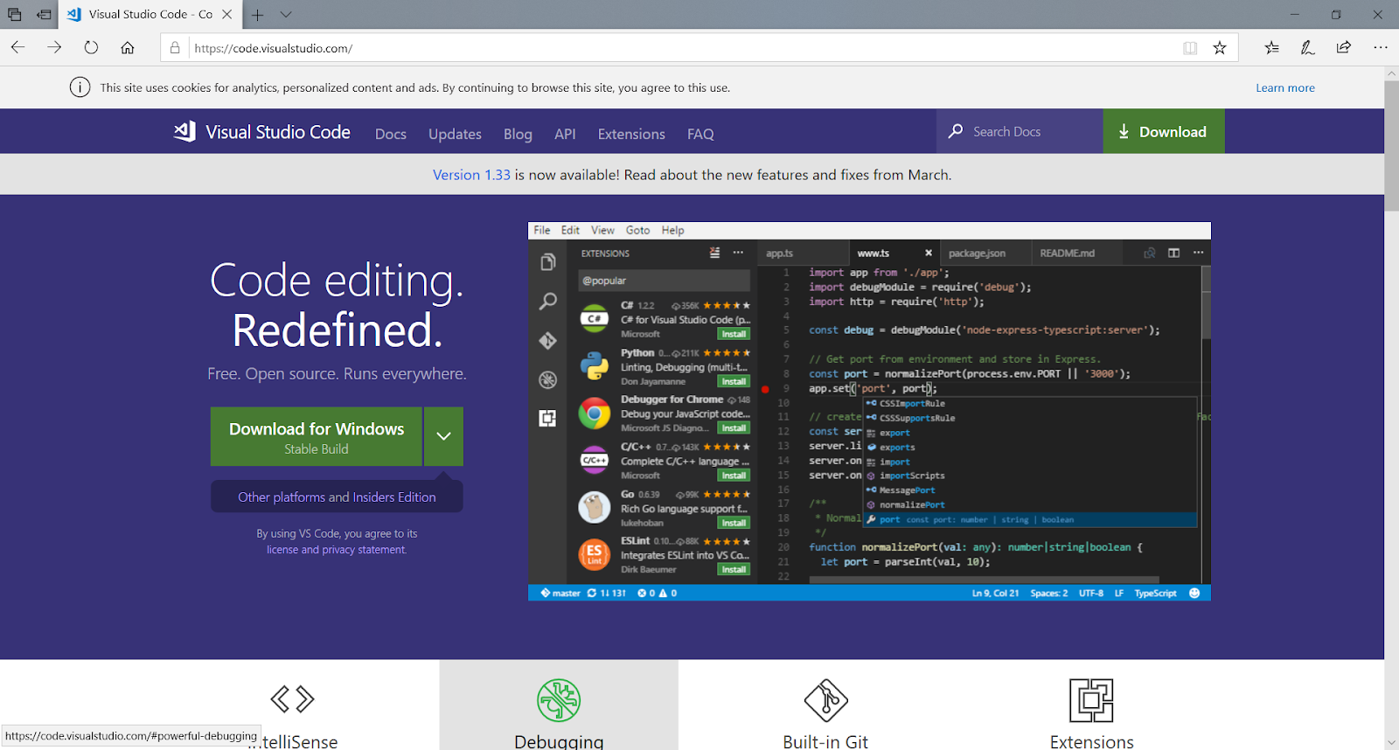Select the Debugging feature icon
The image size is (1399, 750).
click(x=559, y=701)
